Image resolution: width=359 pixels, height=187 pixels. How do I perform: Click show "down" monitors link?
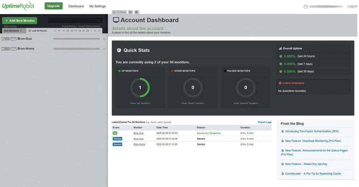pyautogui.click(x=193, y=103)
